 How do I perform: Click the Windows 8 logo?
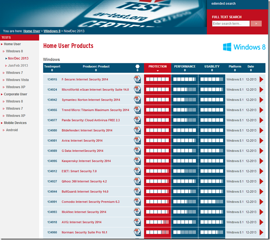(x=244, y=47)
